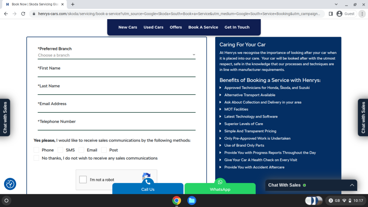
Task: Click the Latest Technology and Software text
Action: (x=251, y=117)
